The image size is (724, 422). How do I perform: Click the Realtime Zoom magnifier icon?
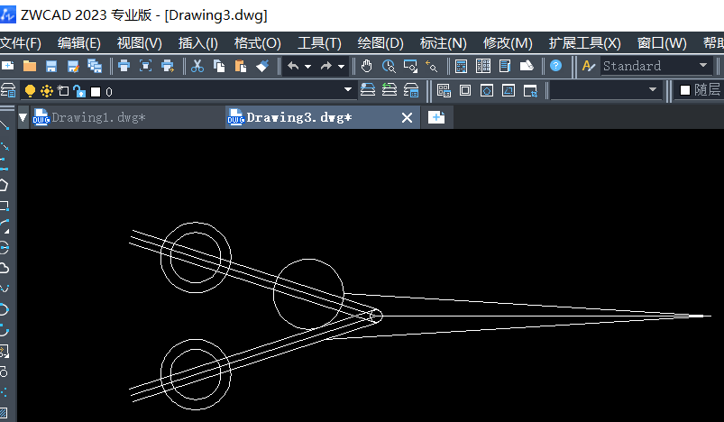[389, 66]
